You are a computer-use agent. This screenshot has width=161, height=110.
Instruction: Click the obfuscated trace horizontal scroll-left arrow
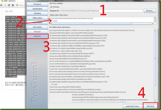click(x=50, y=23)
